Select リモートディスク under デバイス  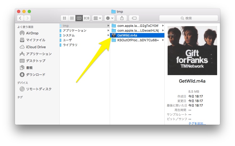[36, 89]
